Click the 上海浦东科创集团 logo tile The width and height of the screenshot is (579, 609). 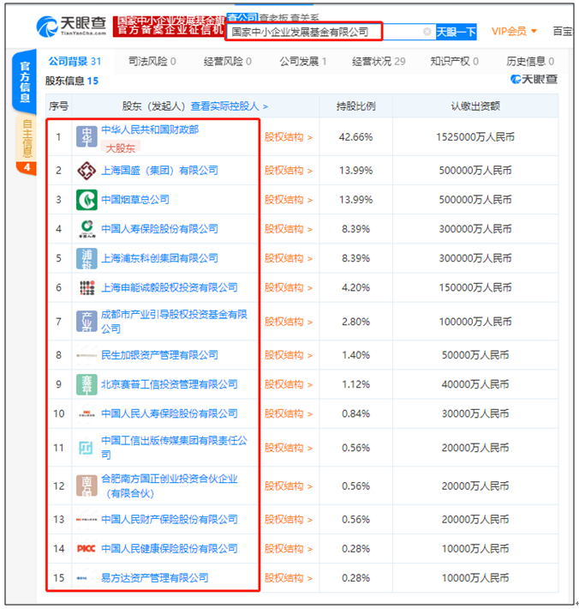87,258
